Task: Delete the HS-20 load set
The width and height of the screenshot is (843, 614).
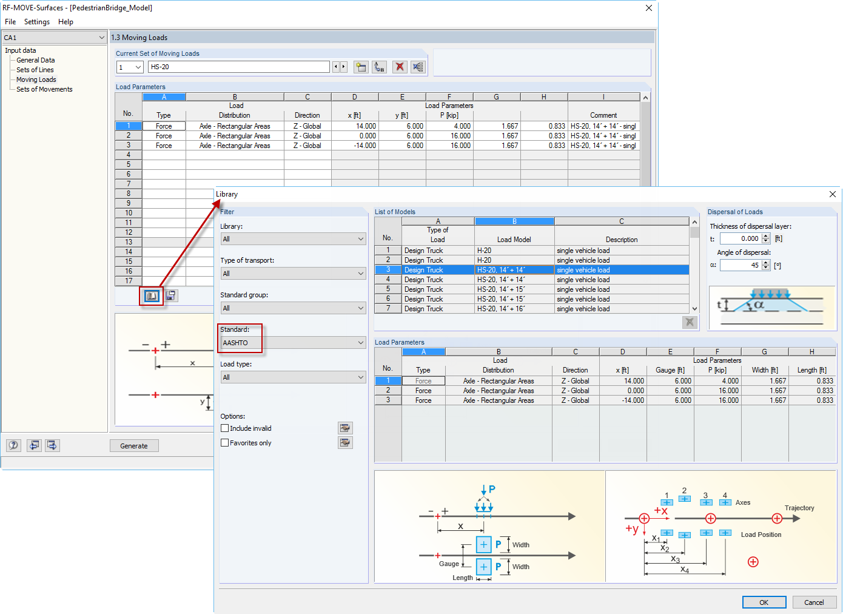Action: (x=400, y=67)
